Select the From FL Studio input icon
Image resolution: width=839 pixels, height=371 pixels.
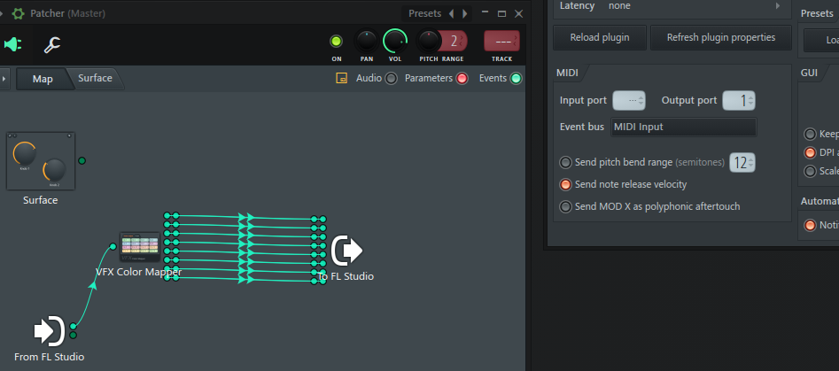point(50,331)
